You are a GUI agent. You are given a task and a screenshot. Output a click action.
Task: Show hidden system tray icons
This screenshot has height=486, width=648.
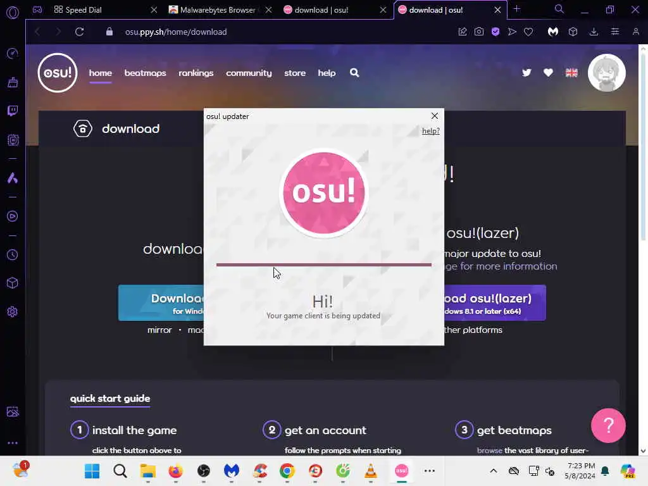494,471
